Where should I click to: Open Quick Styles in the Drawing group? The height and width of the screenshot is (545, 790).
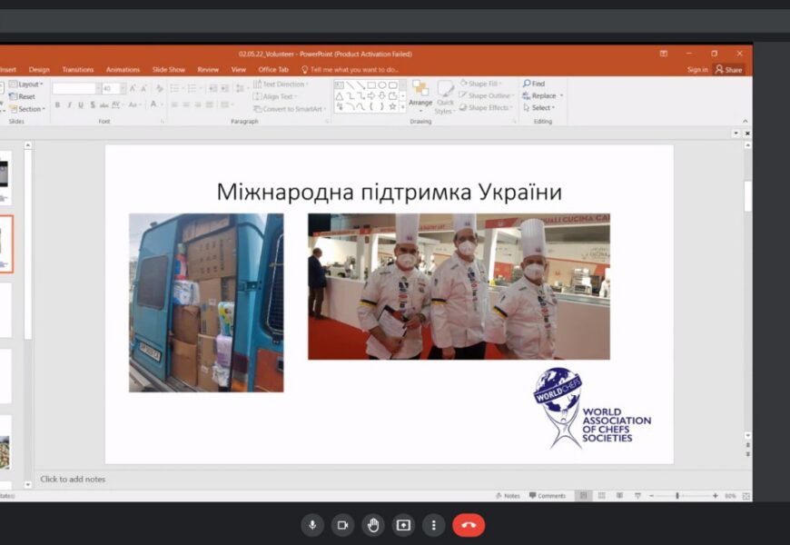pos(445,95)
